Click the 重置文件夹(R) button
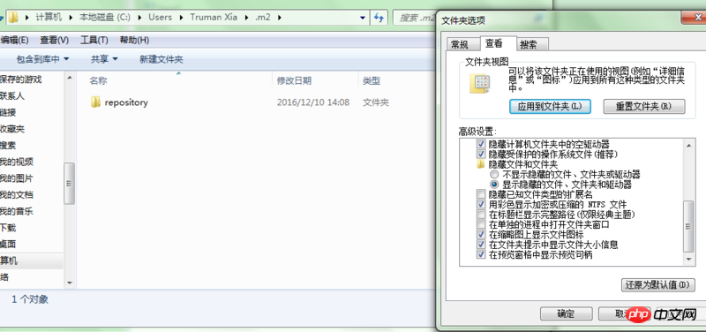 [x=644, y=107]
